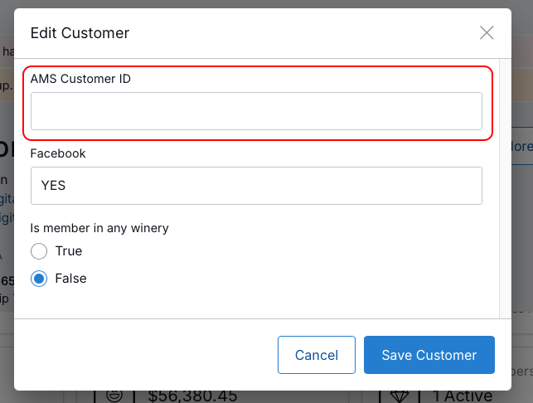
Task: Open the partially hidden More tab
Action: point(522,146)
